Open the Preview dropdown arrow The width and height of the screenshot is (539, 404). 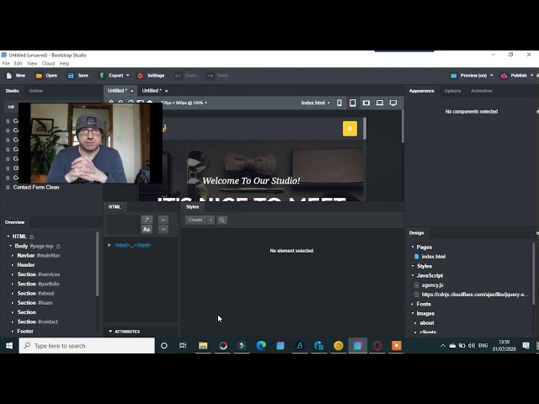(492, 76)
